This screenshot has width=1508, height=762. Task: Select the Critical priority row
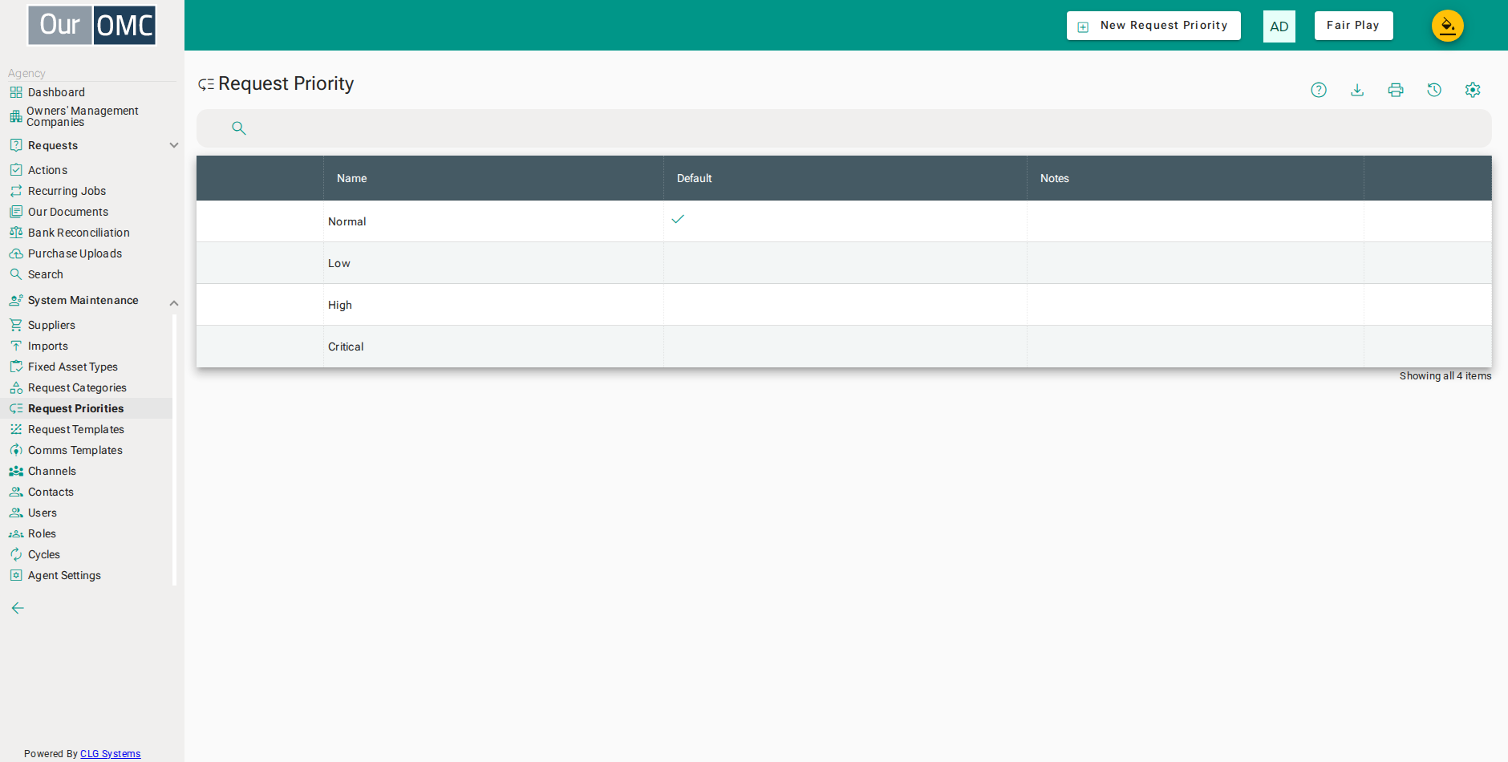tap(844, 347)
